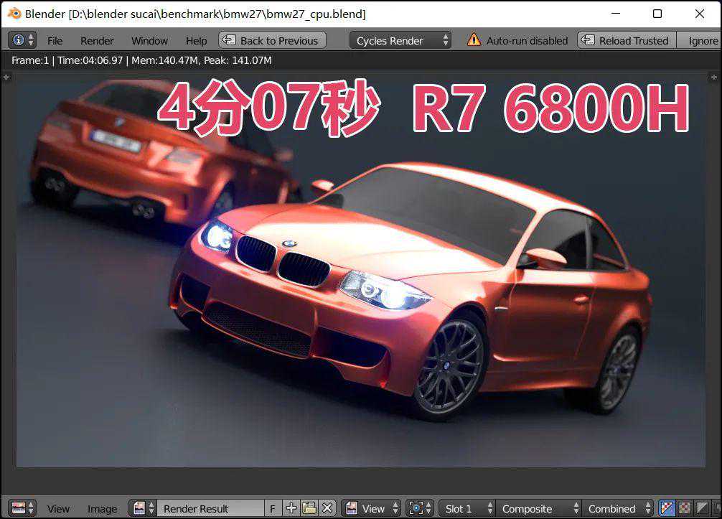Open the Composite render layer dropdown
Viewport: 722px width, 519px height.
pyautogui.click(x=538, y=508)
